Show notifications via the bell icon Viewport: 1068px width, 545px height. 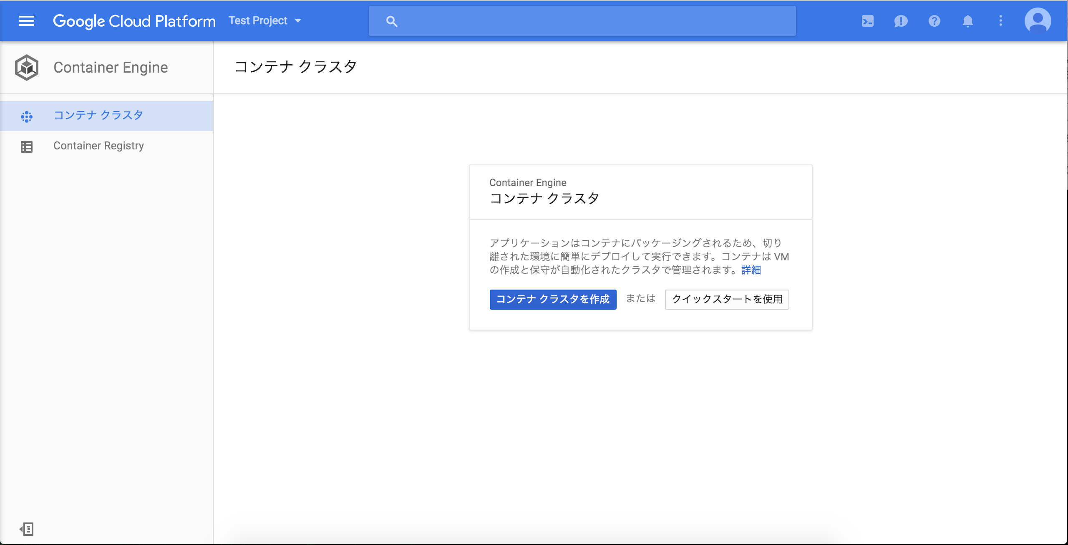(968, 21)
